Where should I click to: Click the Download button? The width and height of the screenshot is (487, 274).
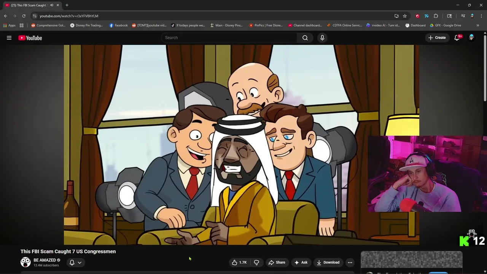click(328, 262)
